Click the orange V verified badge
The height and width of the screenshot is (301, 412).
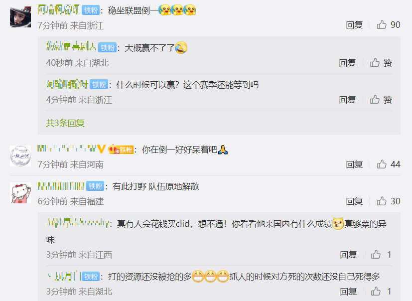[x=101, y=149]
